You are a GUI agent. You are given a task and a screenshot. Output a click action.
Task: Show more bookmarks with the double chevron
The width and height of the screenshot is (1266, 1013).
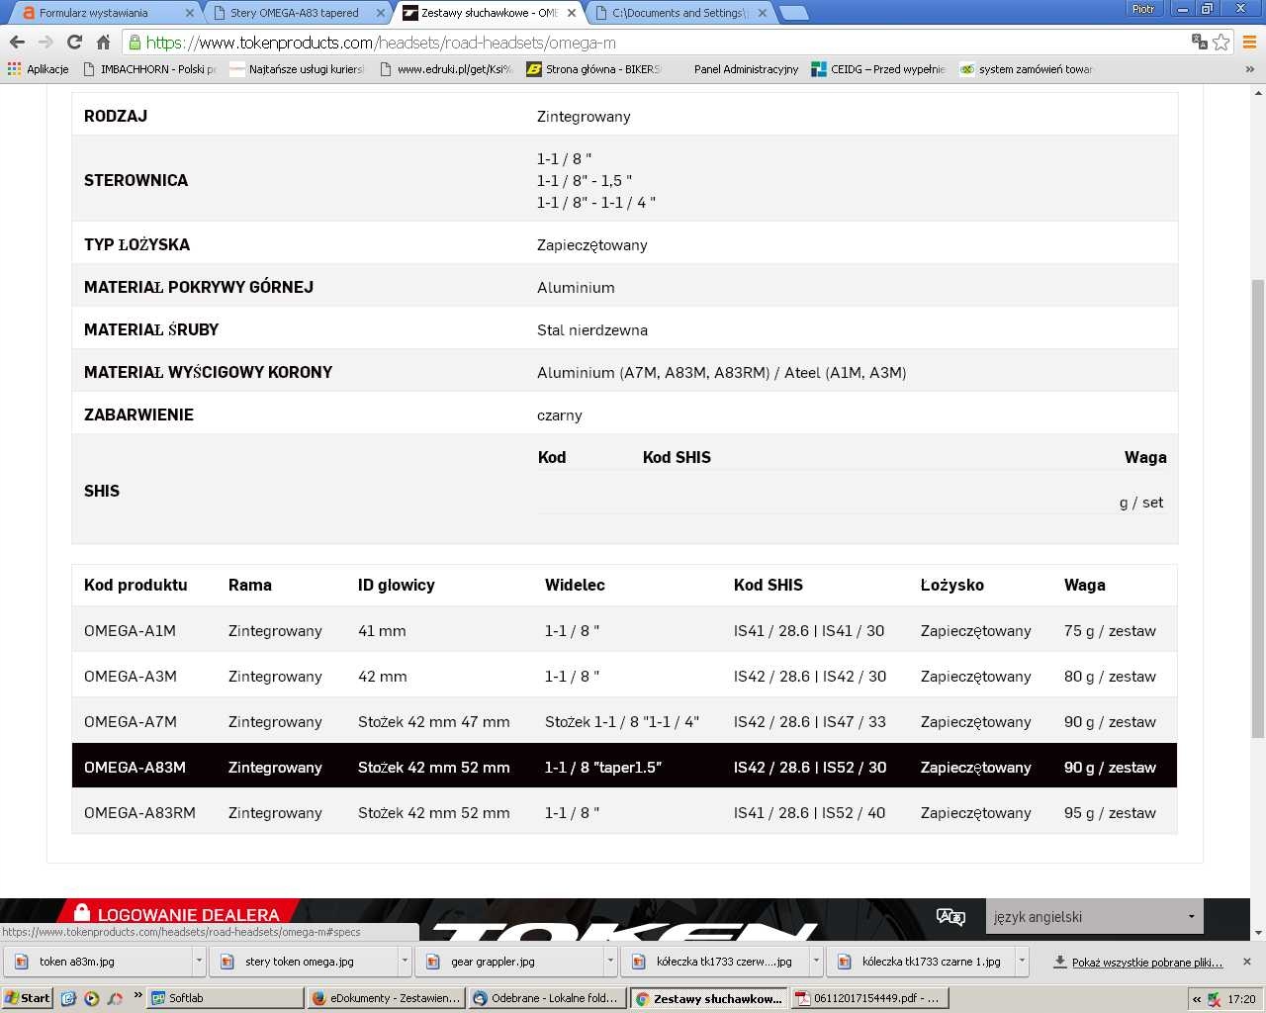click(x=1249, y=69)
